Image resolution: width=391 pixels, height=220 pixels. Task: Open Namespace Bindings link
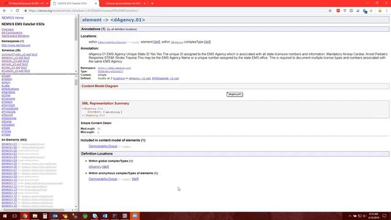[x=15, y=36]
